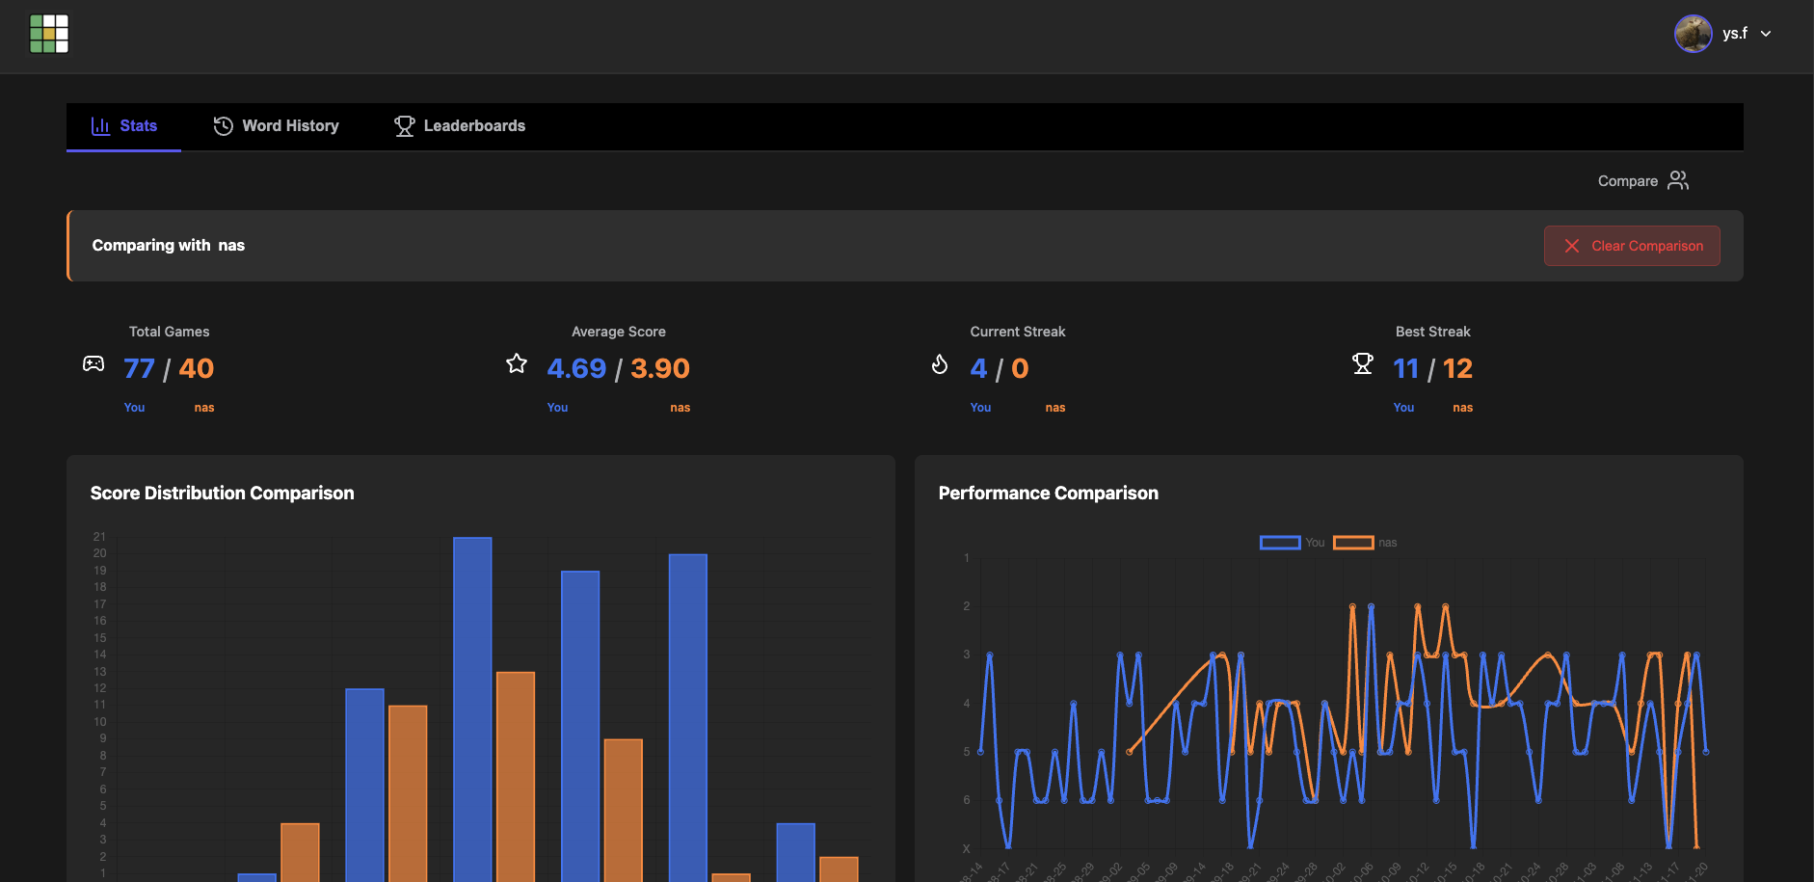
Task: Click the bar chart icon on Stats tab
Action: [x=100, y=125]
